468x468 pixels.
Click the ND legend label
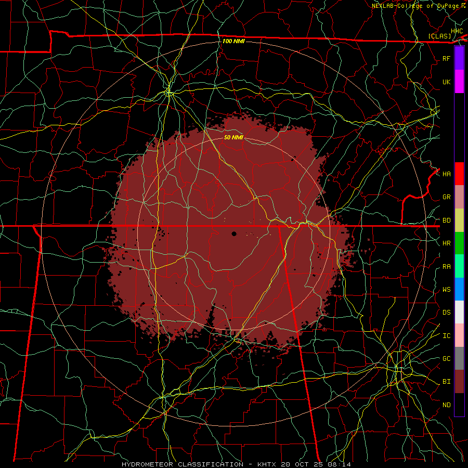pyautogui.click(x=447, y=405)
